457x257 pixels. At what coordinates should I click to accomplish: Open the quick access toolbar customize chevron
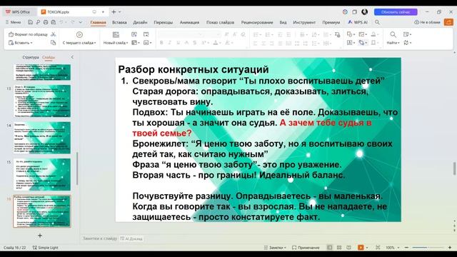[81, 22]
